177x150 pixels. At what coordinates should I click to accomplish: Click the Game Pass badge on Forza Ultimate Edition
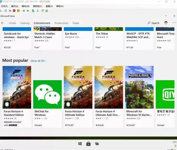pyautogui.click(x=68, y=104)
